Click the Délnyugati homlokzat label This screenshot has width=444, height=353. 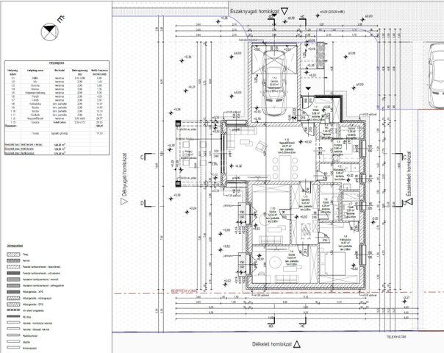[124, 175]
